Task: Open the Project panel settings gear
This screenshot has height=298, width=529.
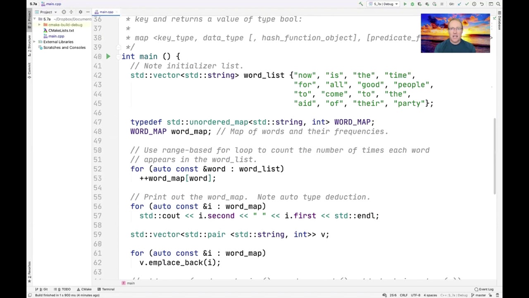Action: pyautogui.click(x=81, y=12)
